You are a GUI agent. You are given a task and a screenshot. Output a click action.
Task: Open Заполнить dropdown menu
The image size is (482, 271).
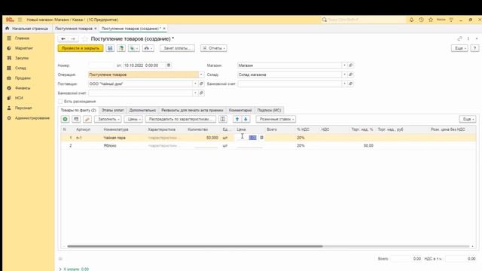tap(108, 119)
